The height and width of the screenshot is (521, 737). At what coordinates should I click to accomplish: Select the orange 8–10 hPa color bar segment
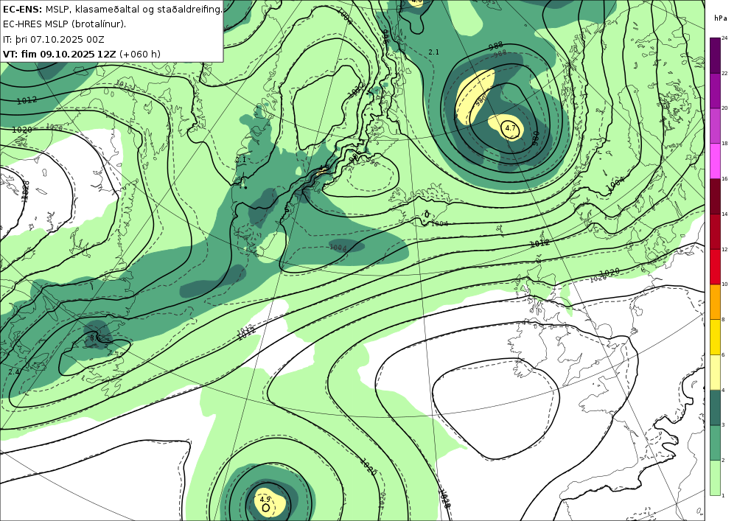coord(715,301)
